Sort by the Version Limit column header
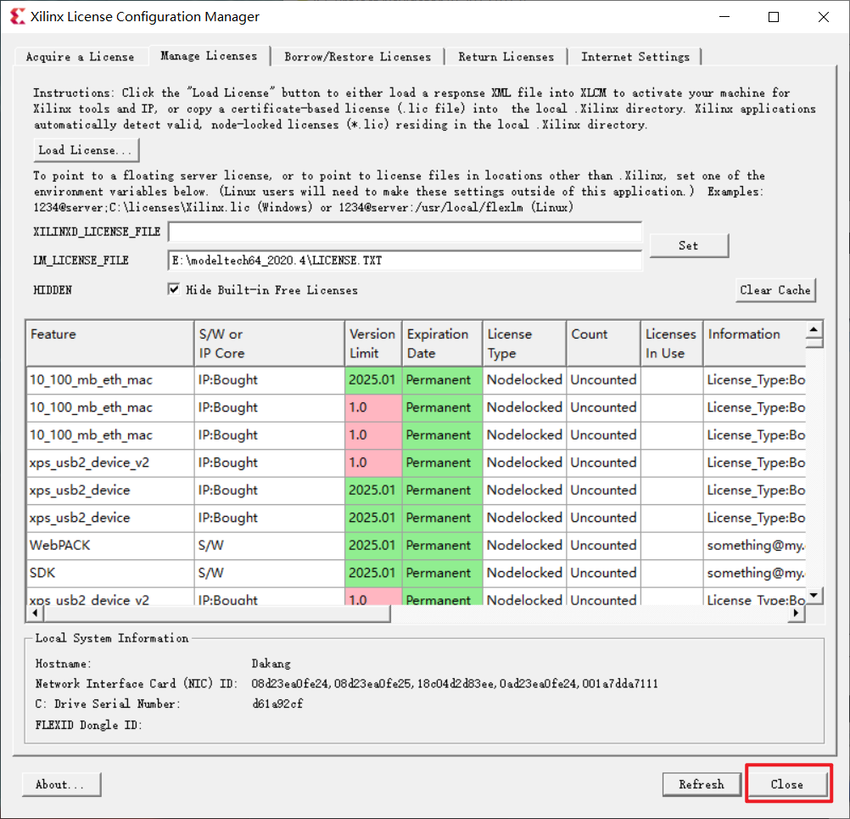Viewport: 850px width, 819px height. coord(373,344)
